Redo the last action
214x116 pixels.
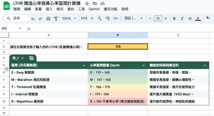[x=40, y=18]
